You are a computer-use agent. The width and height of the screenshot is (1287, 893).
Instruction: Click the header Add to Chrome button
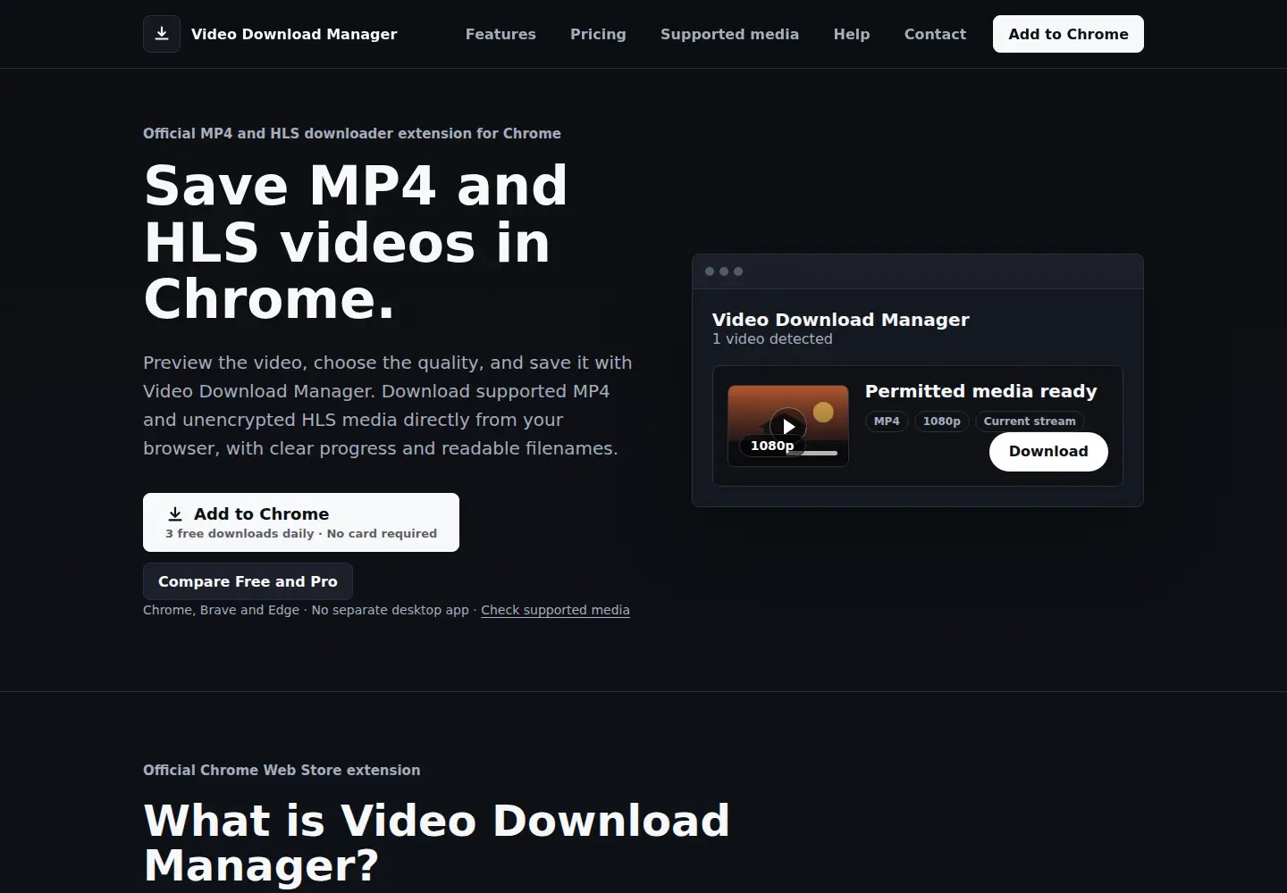[1068, 34]
